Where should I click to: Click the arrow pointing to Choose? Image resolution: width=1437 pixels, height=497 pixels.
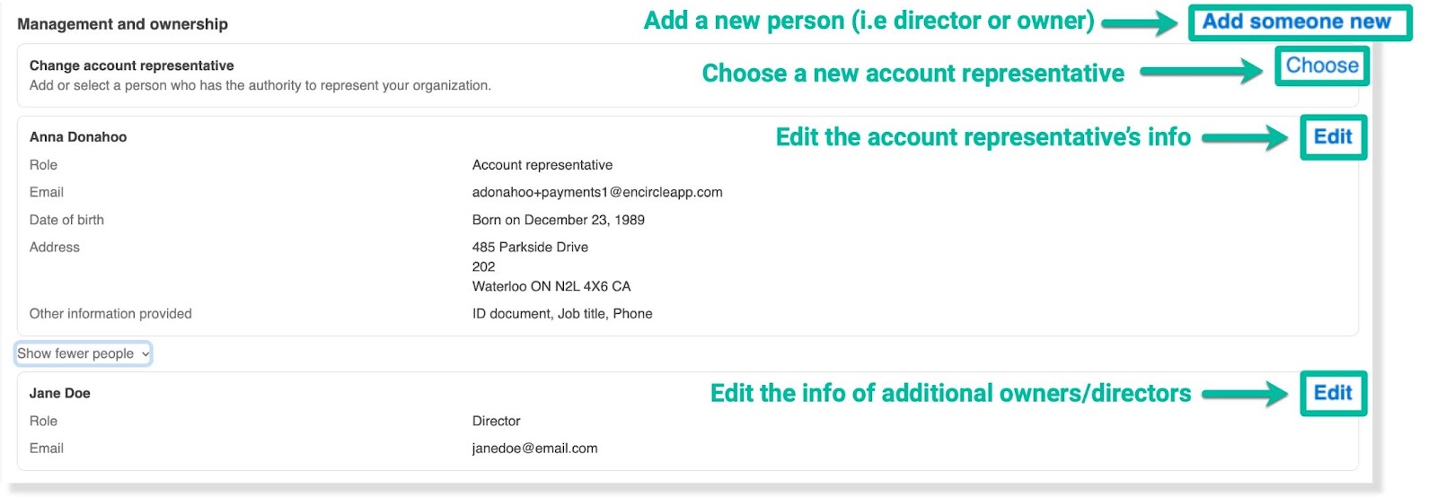pyautogui.click(x=1201, y=71)
